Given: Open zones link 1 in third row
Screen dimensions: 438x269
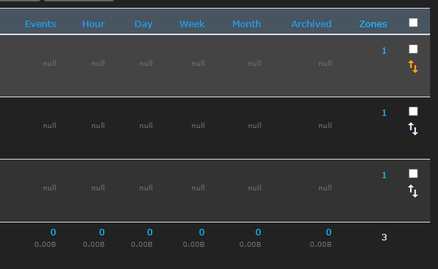Looking at the screenshot, I should (x=384, y=175).
